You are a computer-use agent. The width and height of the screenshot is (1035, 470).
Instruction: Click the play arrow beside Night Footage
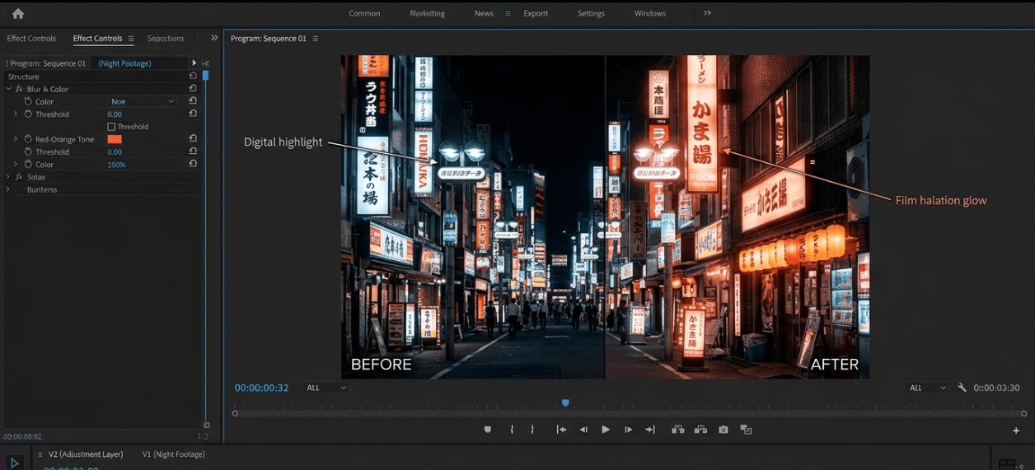coord(194,63)
